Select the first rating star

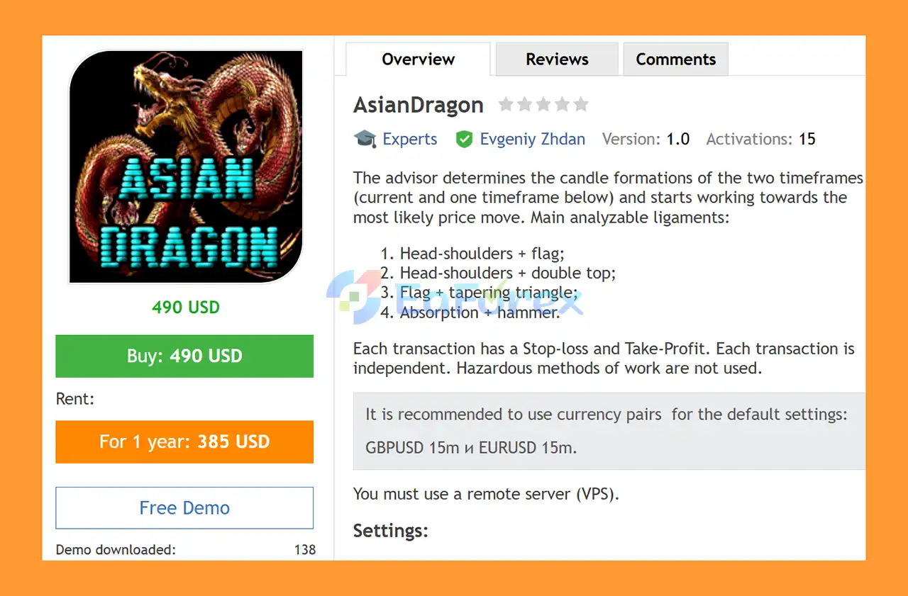pyautogui.click(x=506, y=105)
